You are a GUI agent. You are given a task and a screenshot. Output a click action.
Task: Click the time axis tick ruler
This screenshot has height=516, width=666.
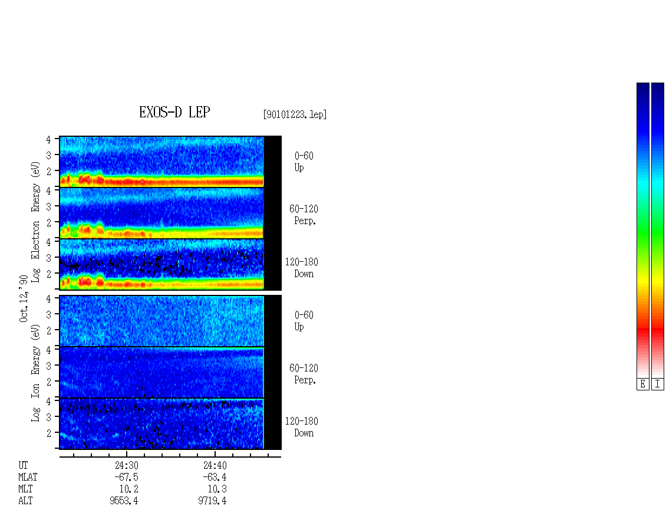click(170, 455)
